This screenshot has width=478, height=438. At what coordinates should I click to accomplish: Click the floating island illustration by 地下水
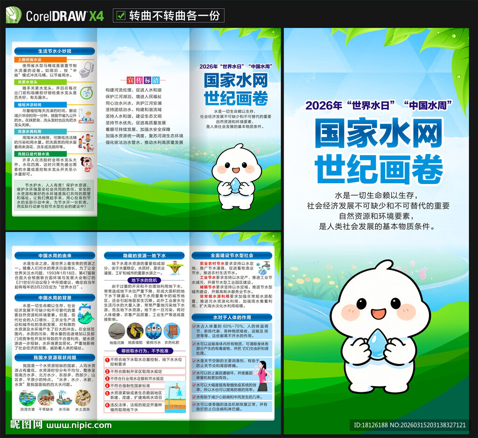point(175,267)
